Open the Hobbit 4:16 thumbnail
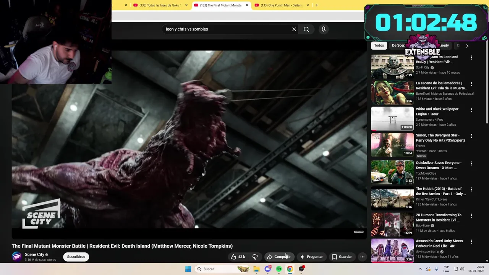The width and height of the screenshot is (489, 275). point(392,198)
